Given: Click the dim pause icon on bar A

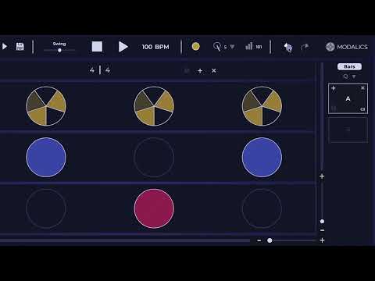Looking at the screenshot, I should pyautogui.click(x=334, y=108).
